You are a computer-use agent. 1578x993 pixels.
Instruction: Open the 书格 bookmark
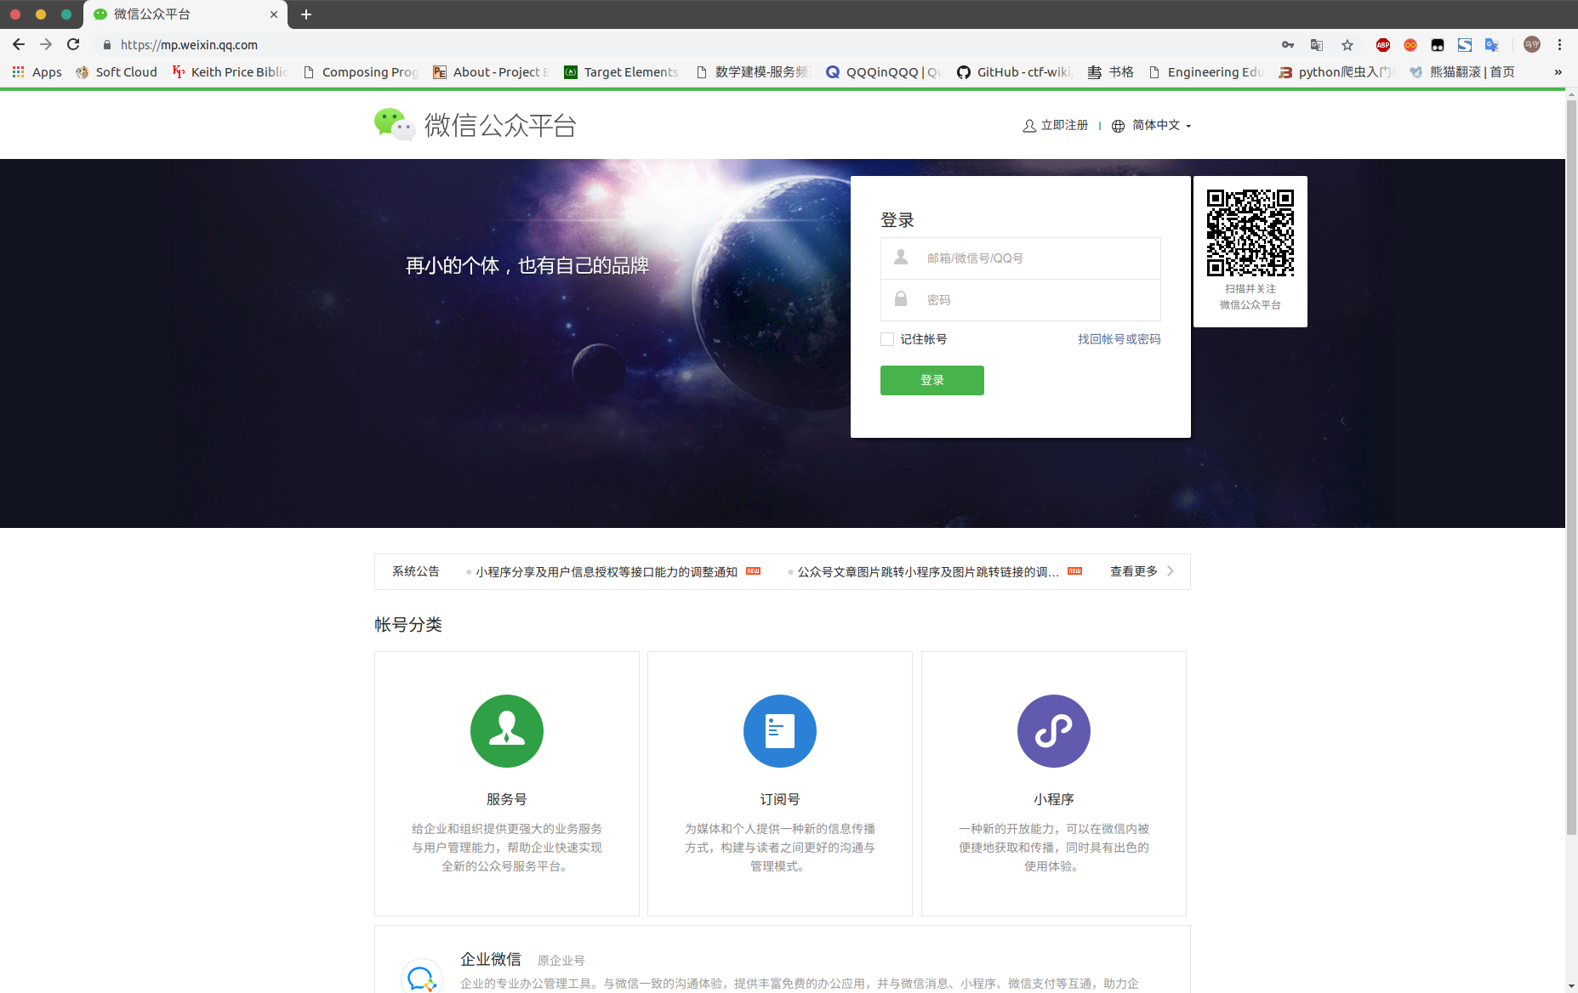click(x=1111, y=72)
